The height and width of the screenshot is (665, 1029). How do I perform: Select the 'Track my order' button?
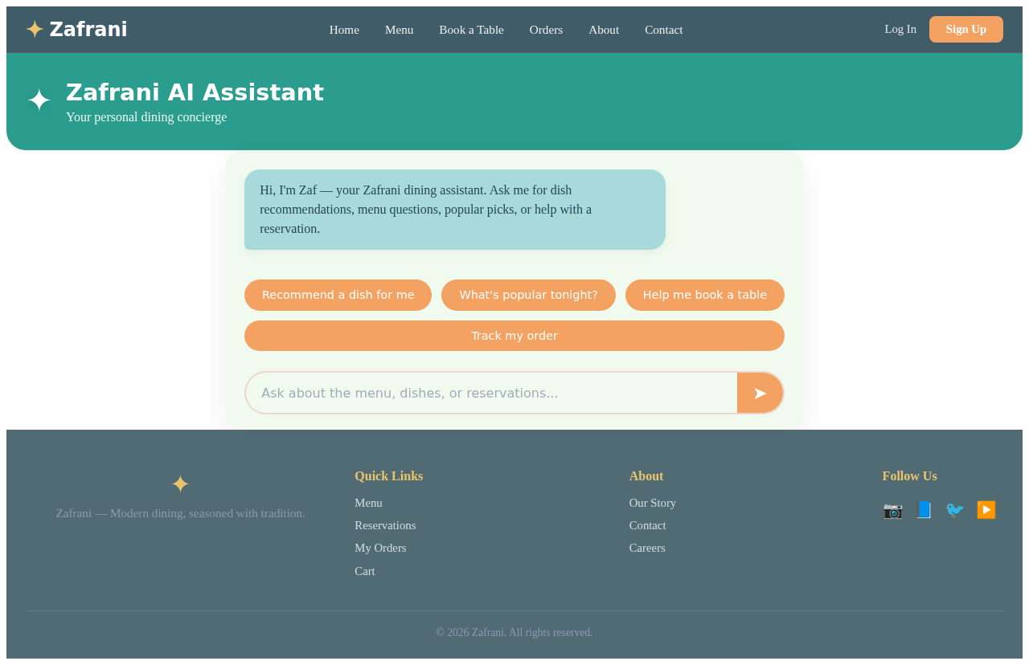[514, 336]
